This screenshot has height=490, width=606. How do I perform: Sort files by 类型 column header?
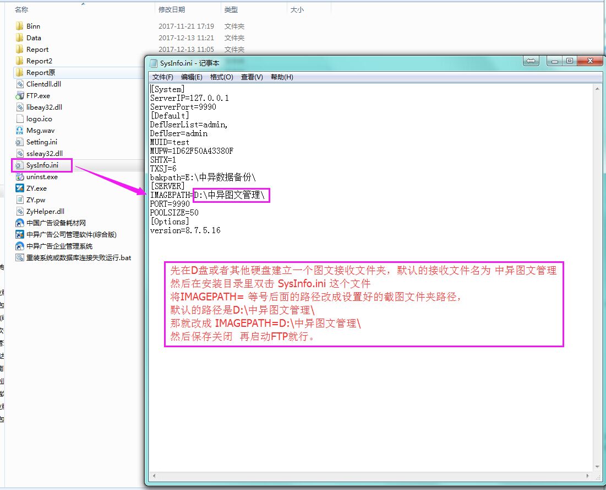(231, 10)
